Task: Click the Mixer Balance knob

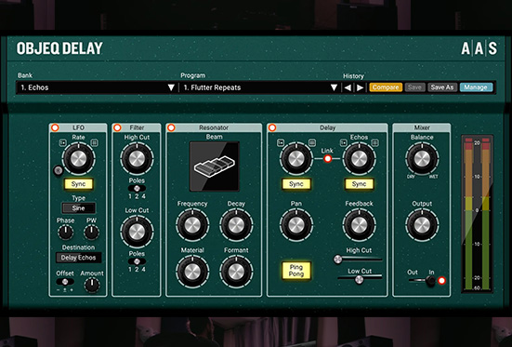Action: coord(422,159)
